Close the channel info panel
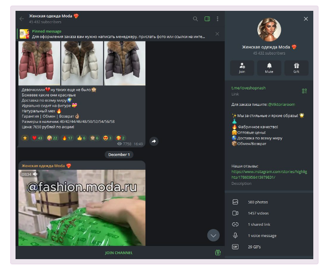The height and width of the screenshot is (269, 326). pyautogui.click(x=306, y=19)
